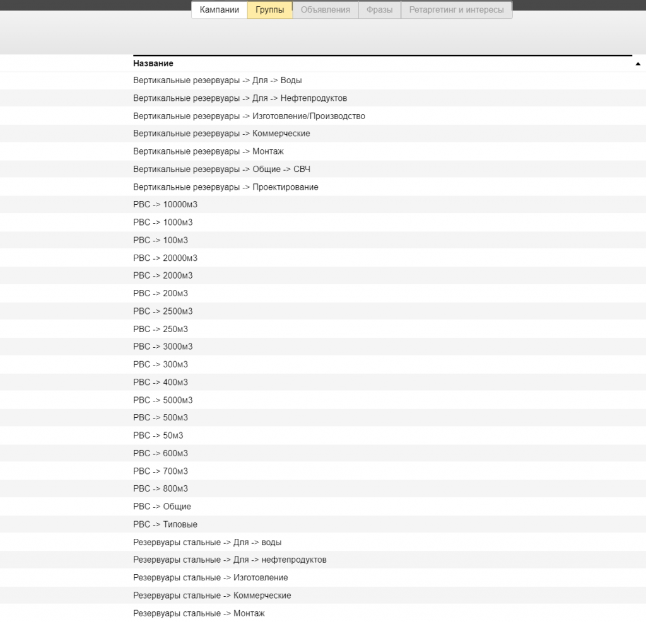Screen dimensions: 646x622
Task: Open Ретаргетинг и интересы tab
Action: click(456, 10)
